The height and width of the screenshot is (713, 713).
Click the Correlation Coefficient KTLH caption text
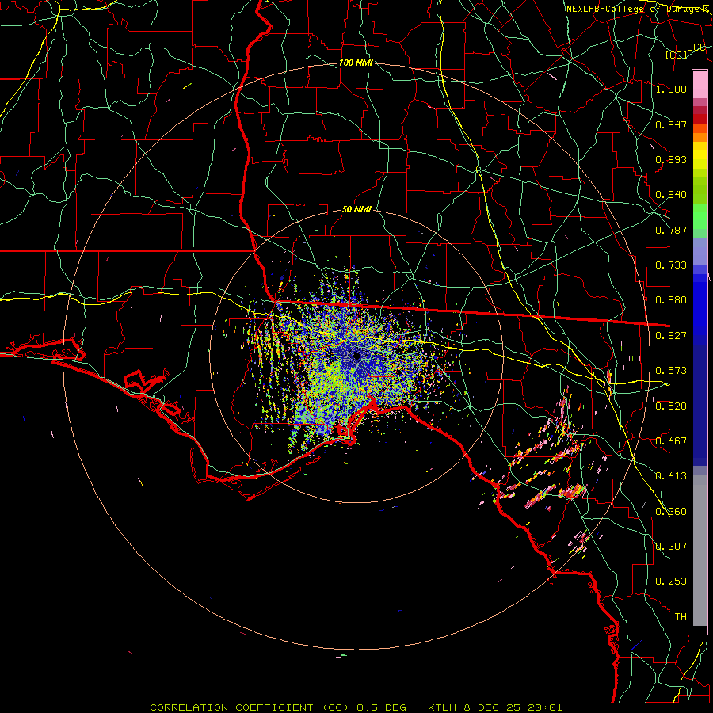pyautogui.click(x=356, y=707)
